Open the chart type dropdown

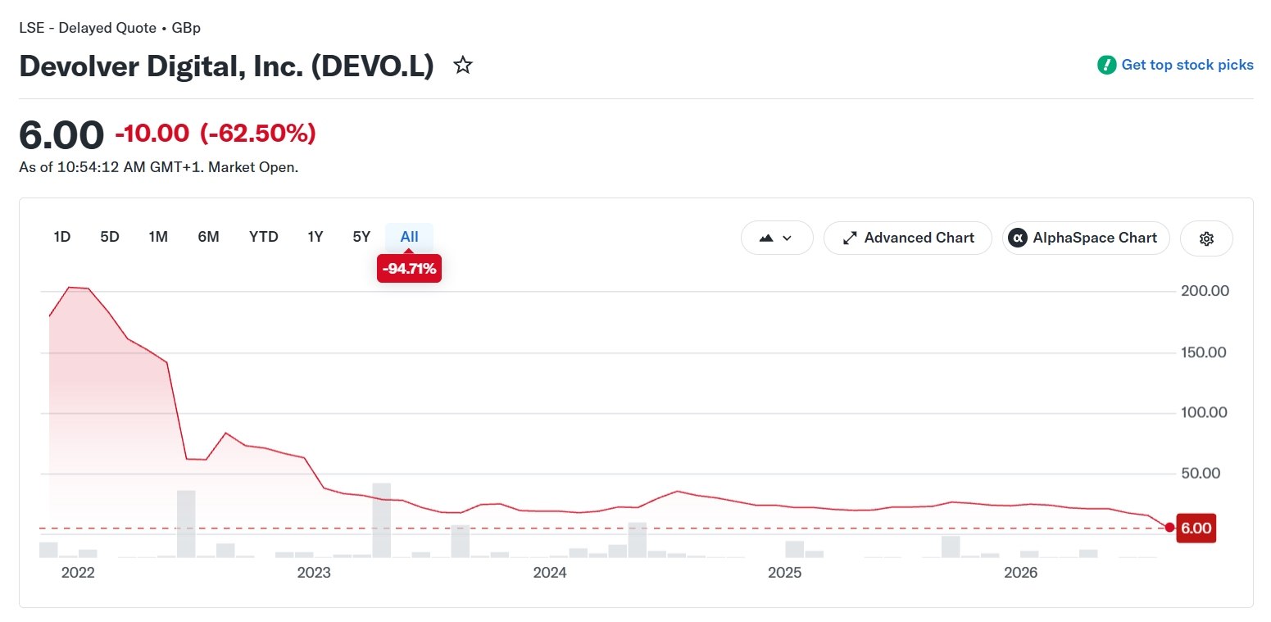(777, 238)
